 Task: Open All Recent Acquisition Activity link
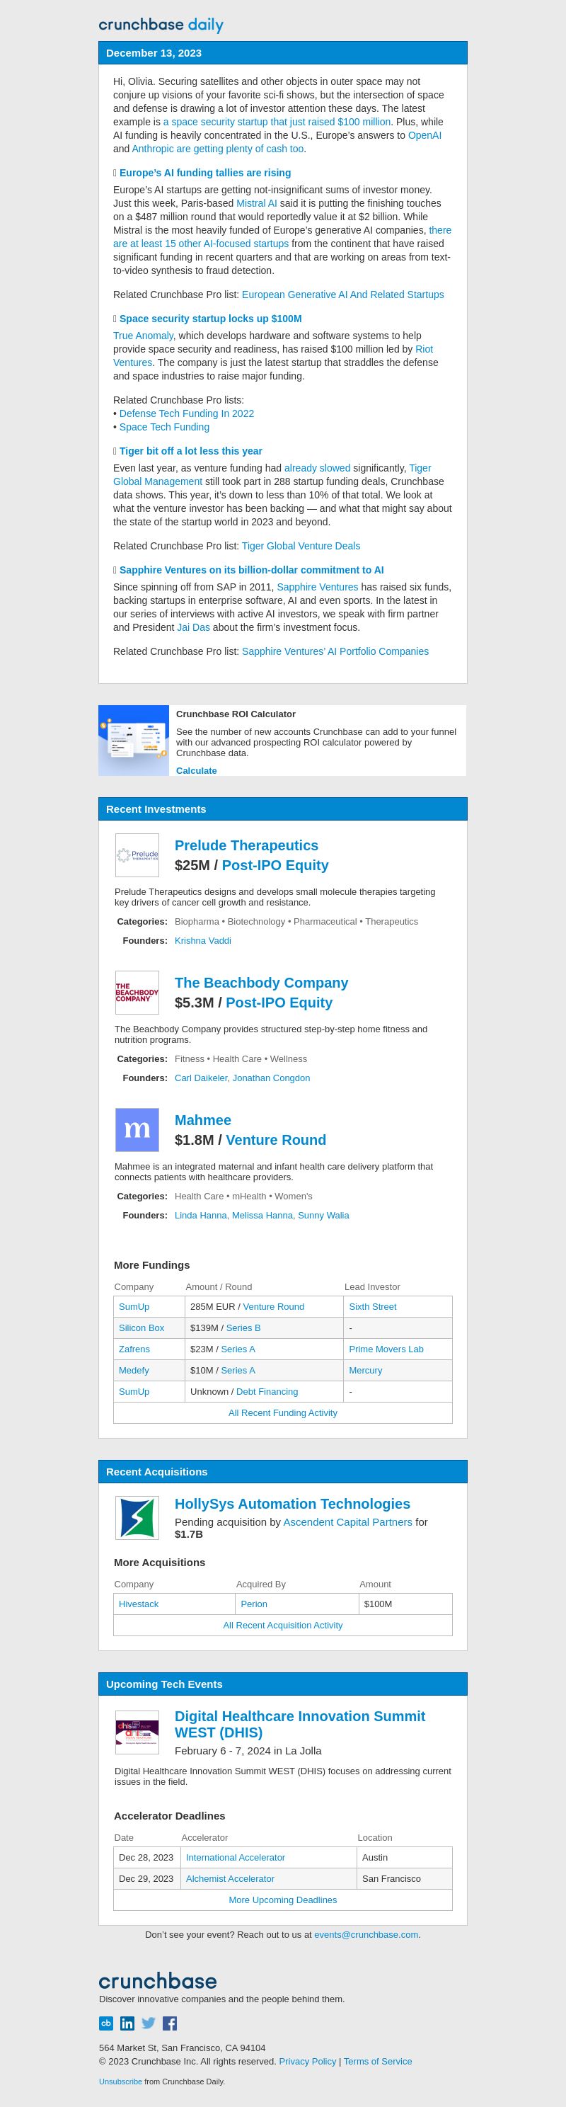[x=282, y=1626]
